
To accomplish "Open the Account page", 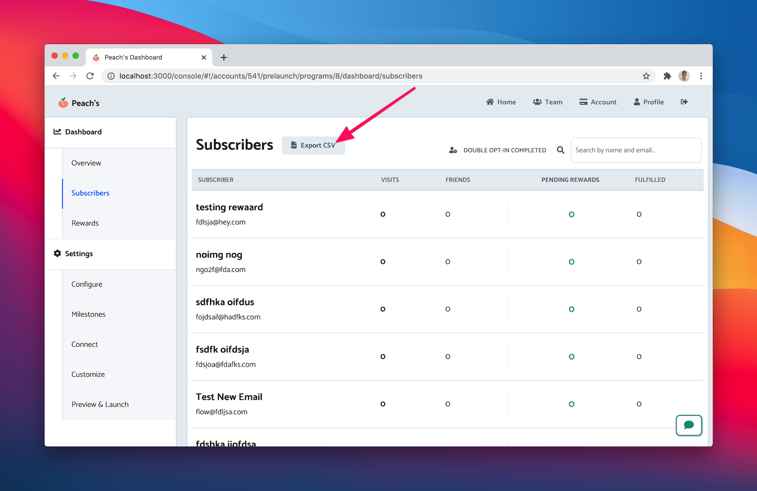I will tap(598, 102).
